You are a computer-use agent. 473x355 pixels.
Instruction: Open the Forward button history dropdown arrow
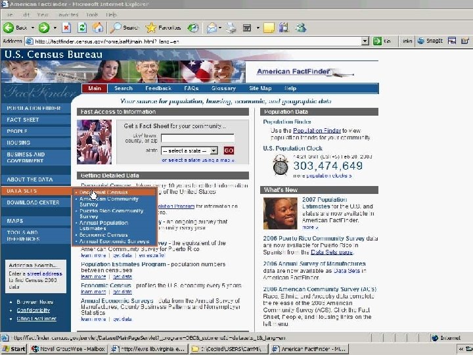point(55,28)
